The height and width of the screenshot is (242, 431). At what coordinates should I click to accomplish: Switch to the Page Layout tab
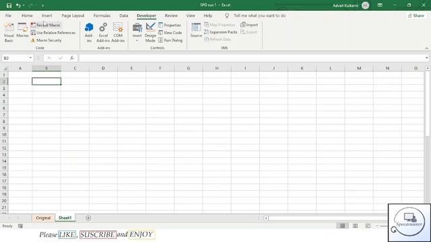73,15
